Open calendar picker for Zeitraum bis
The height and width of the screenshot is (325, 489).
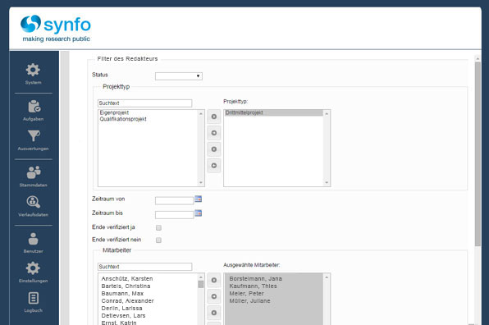click(x=198, y=213)
